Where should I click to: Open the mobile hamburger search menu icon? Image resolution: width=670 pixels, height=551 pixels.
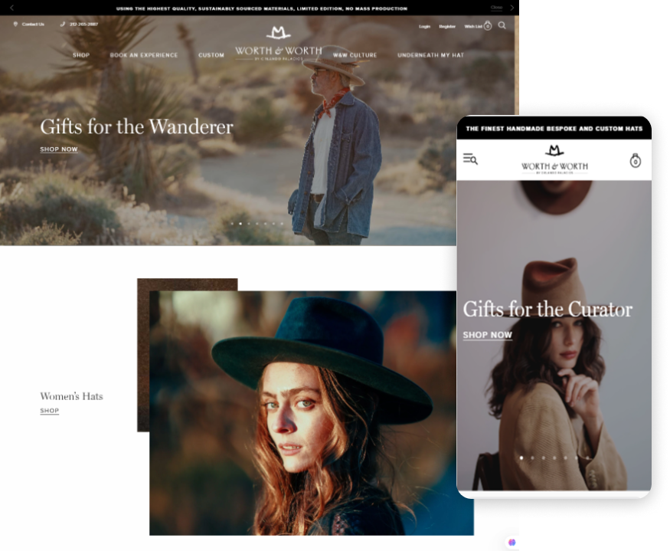(470, 159)
